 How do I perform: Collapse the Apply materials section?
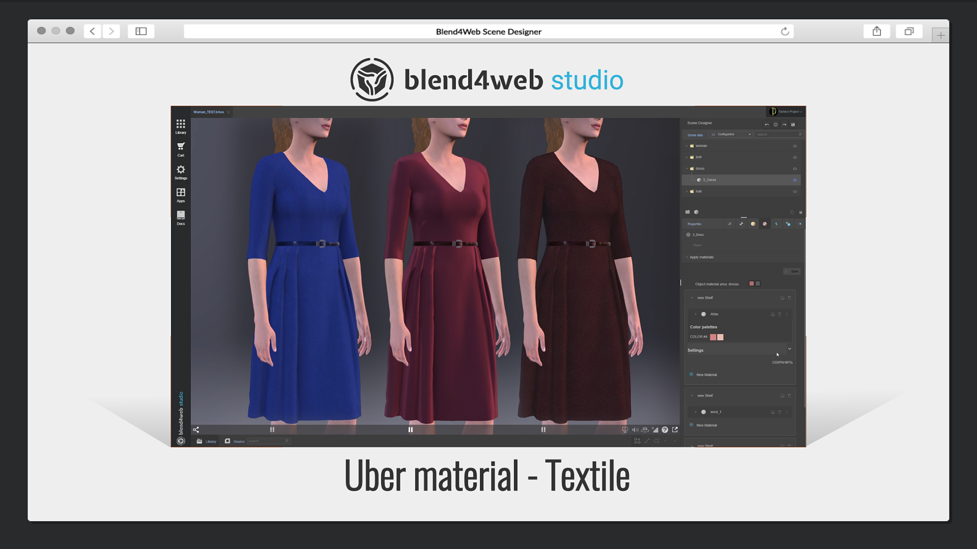[x=686, y=257]
